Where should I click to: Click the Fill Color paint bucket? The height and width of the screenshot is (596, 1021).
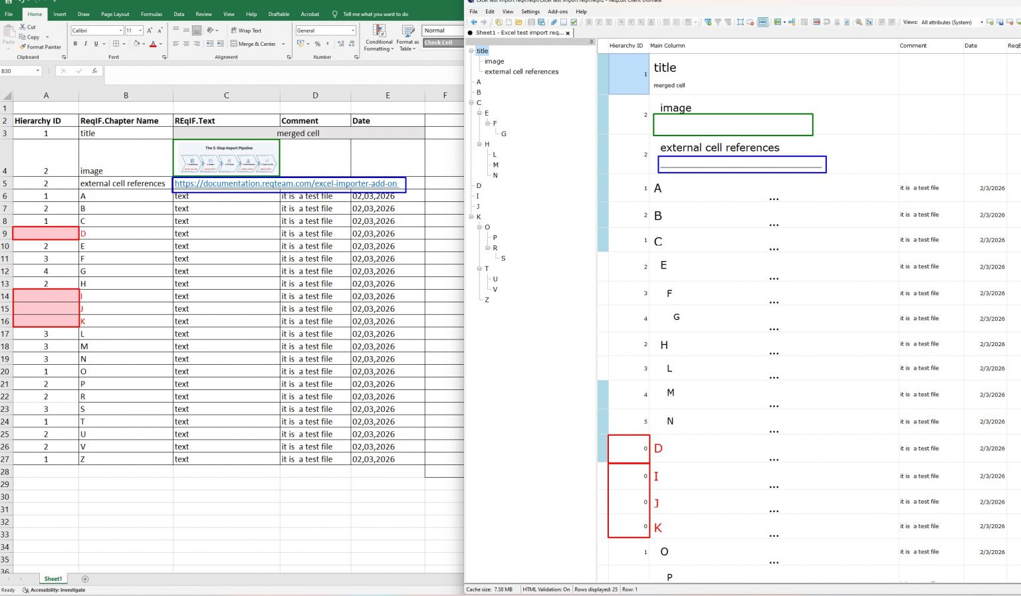coord(136,44)
